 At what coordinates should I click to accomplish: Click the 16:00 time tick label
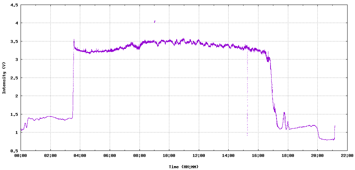pos(258,155)
